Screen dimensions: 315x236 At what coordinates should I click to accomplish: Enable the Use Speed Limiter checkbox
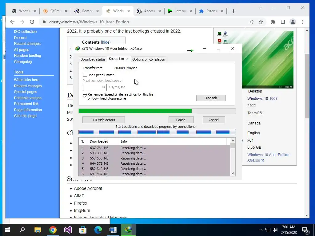coord(85,75)
